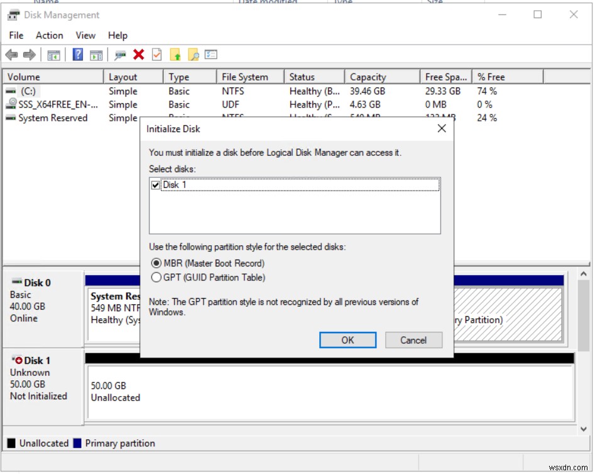The height and width of the screenshot is (474, 595).
Task: Select GPT (GUID Partition Table) option
Action: [156, 276]
